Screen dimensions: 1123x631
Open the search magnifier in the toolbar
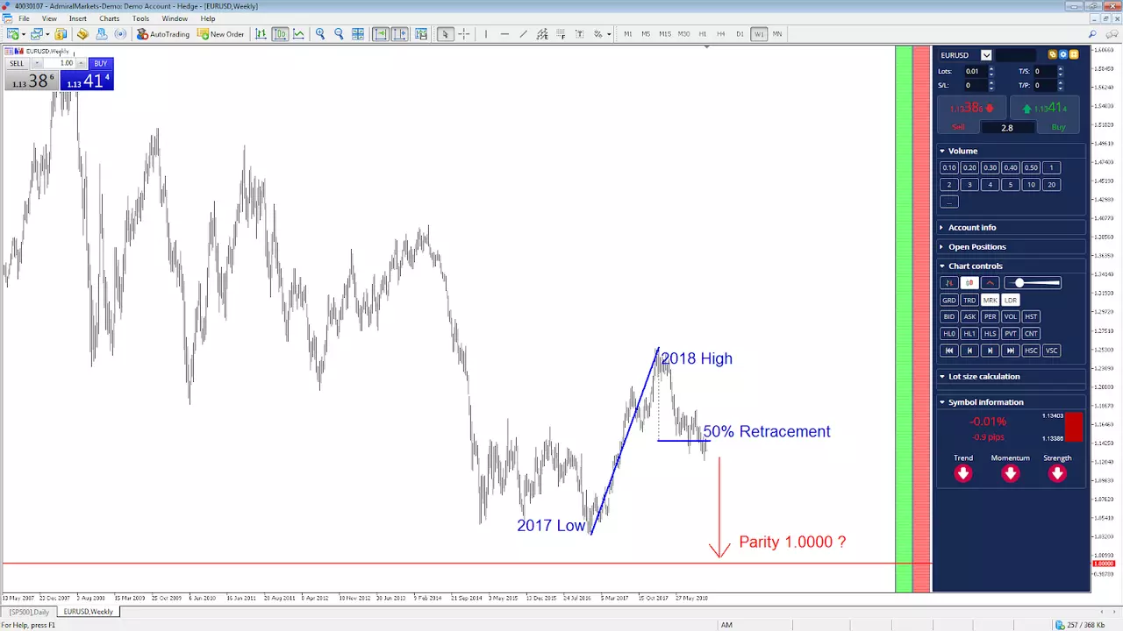pos(1092,34)
